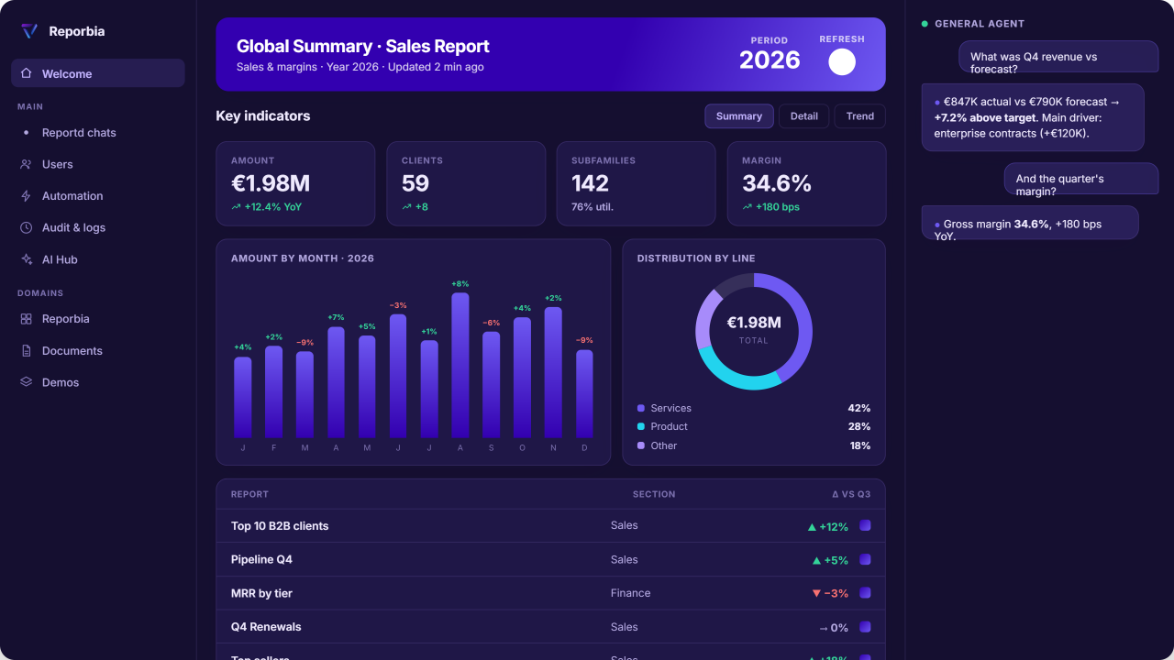Switch to the Detail tab
1174x660 pixels.
(x=804, y=116)
